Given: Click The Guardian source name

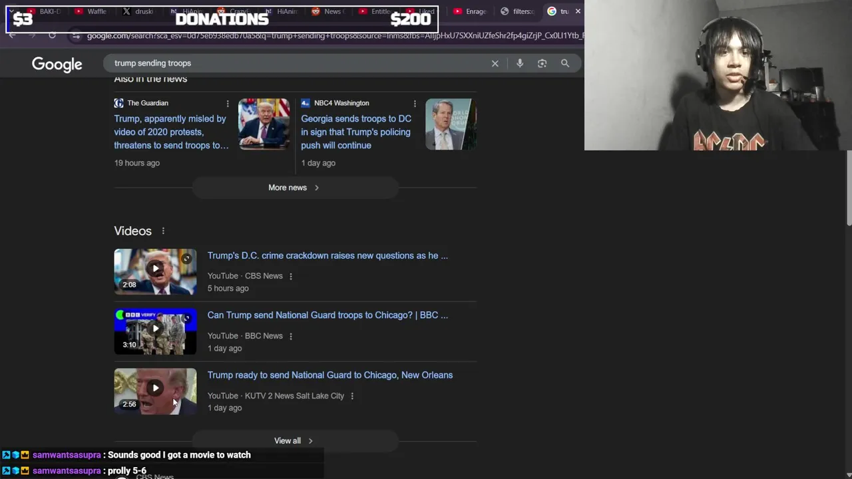Looking at the screenshot, I should point(148,103).
